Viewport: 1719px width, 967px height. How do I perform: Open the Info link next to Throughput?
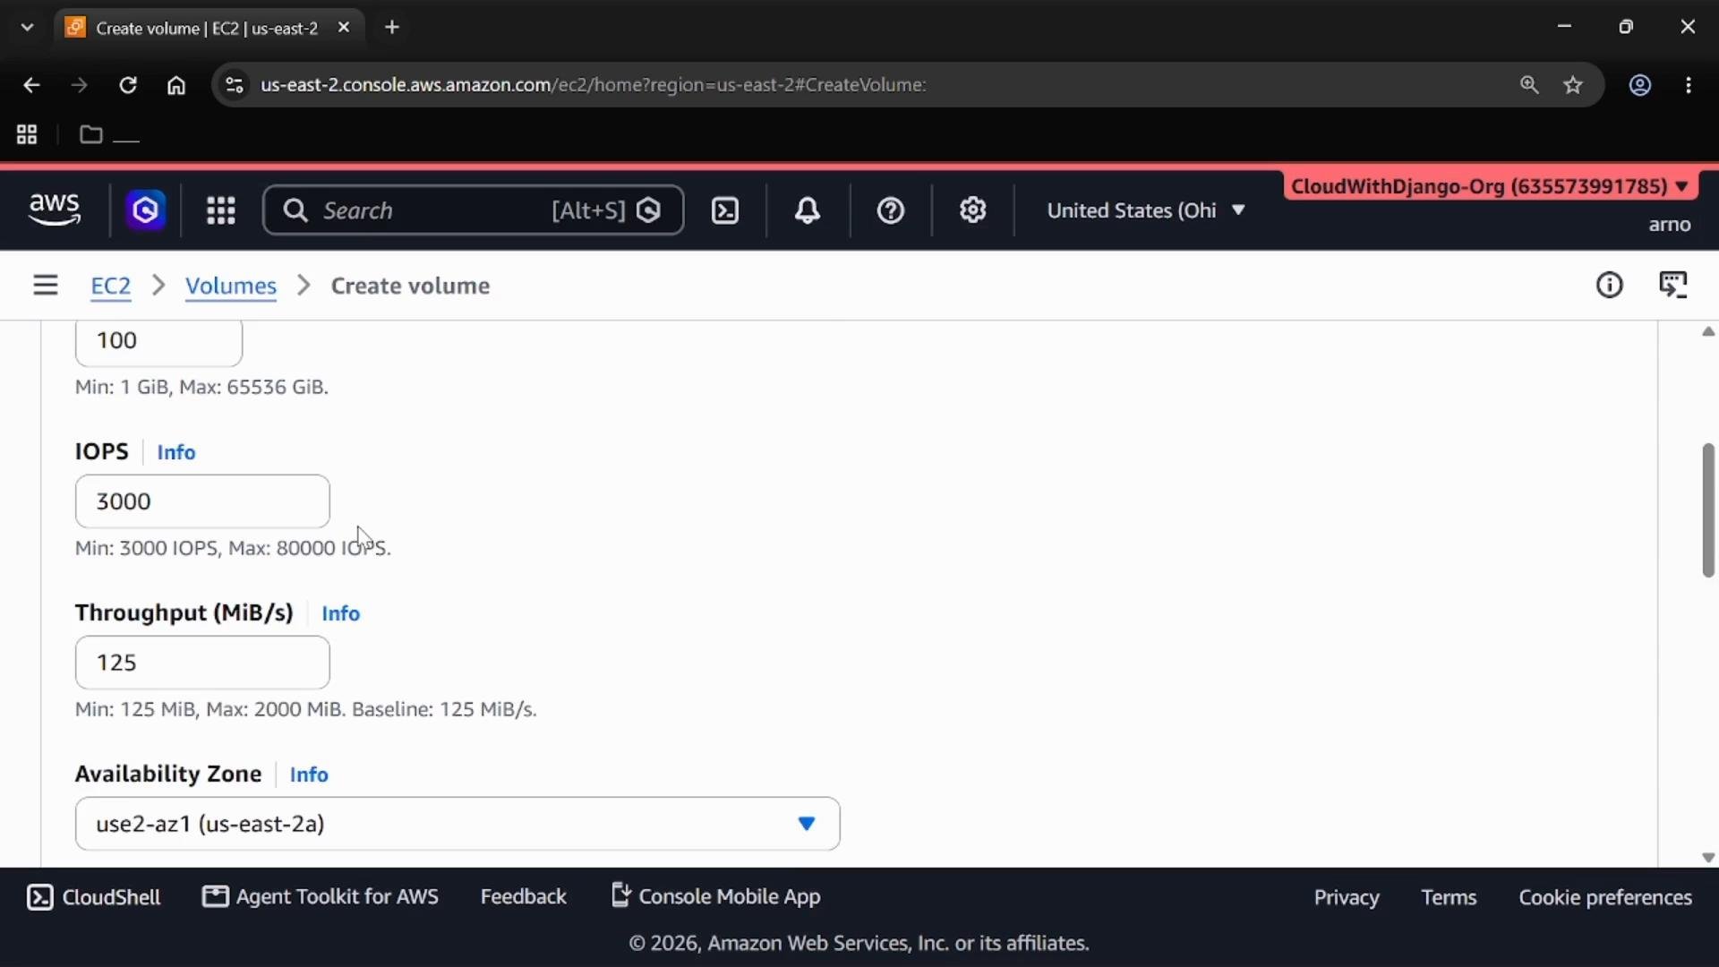click(x=340, y=613)
